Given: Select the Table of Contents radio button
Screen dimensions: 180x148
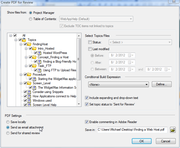Looking at the screenshot, I should pyautogui.click(x=31, y=19).
